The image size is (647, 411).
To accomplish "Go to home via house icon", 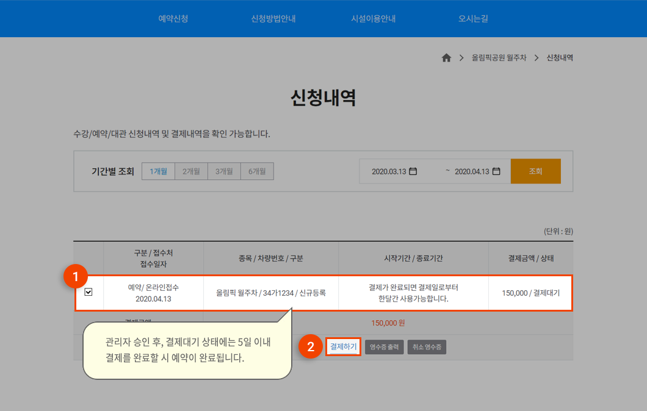I will [446, 58].
